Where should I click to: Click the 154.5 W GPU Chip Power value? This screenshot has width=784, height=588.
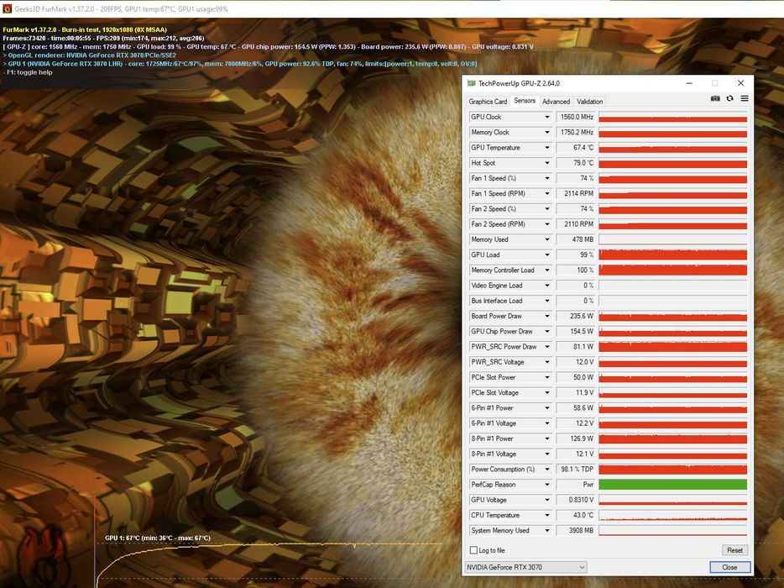pyautogui.click(x=576, y=331)
